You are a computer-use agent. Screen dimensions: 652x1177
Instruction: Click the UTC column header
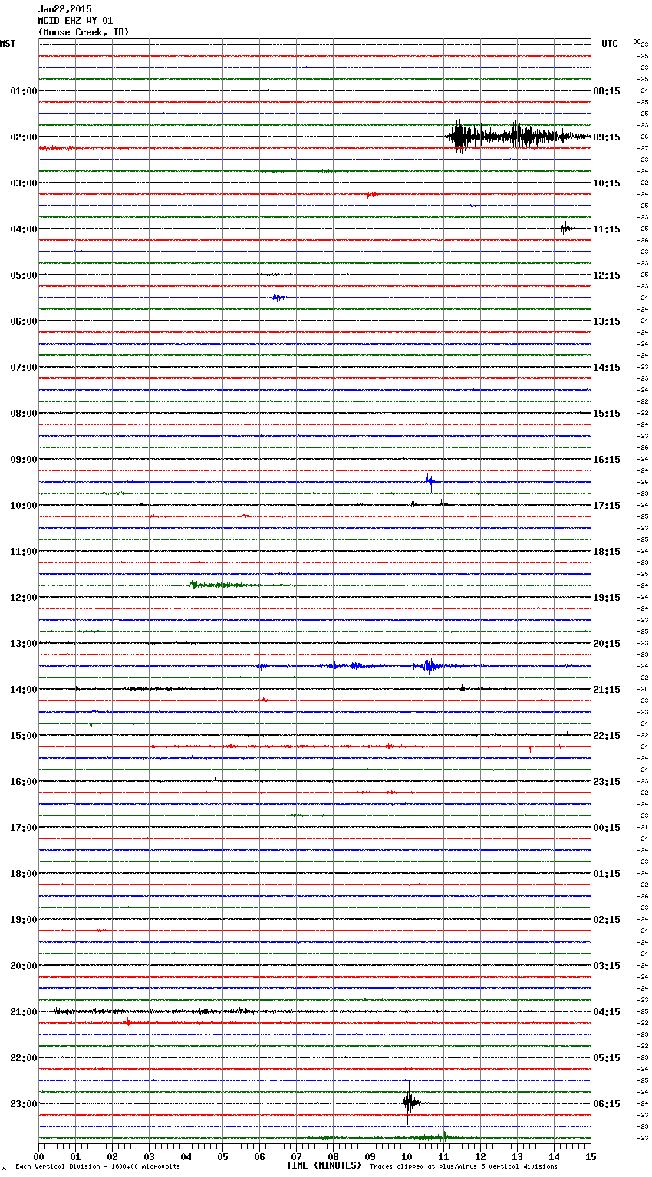(610, 44)
